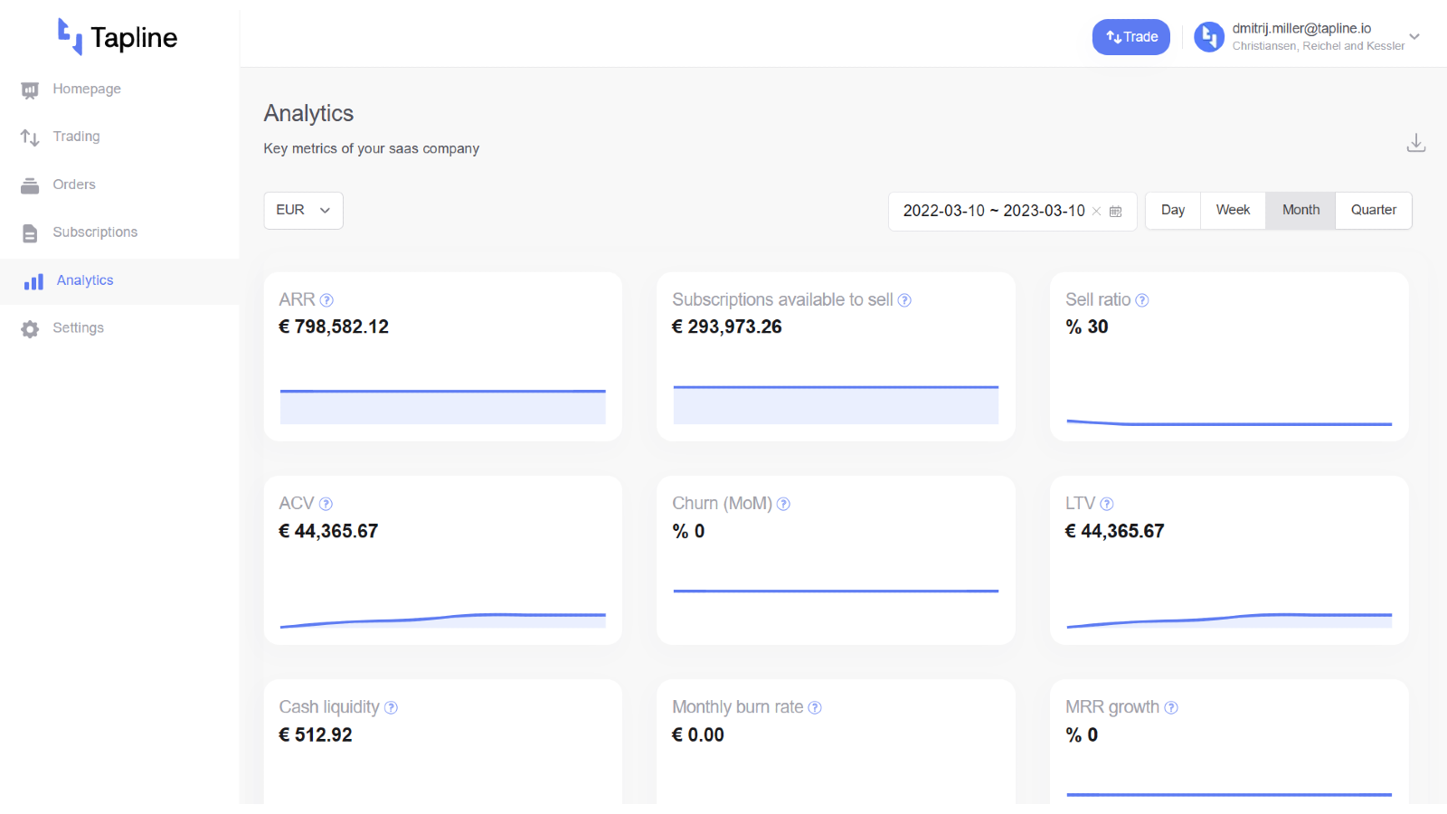Screen dimensions: 1447x814
Task: Clear the selected date range
Action: 1096,211
